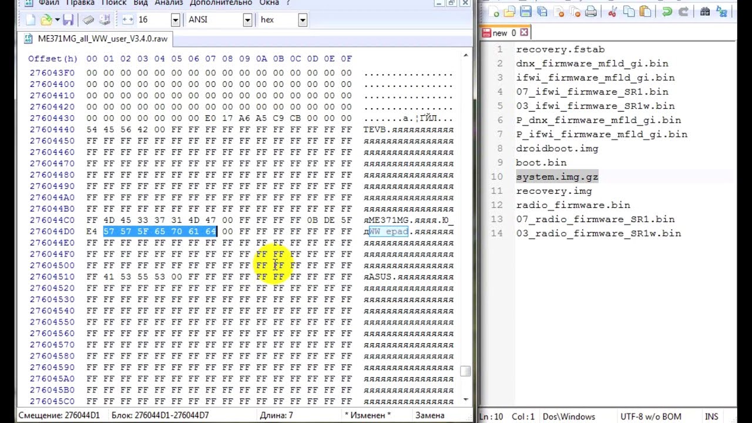The height and width of the screenshot is (423, 752).
Task: Click the INS indicator in Notepad++ status bar
Action: pyautogui.click(x=711, y=417)
